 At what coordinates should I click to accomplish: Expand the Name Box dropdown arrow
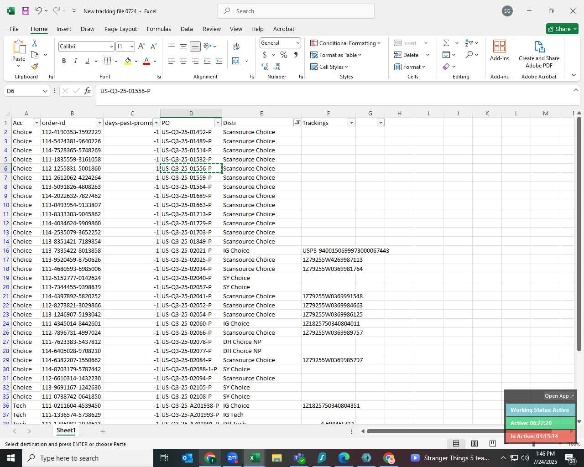click(45, 91)
